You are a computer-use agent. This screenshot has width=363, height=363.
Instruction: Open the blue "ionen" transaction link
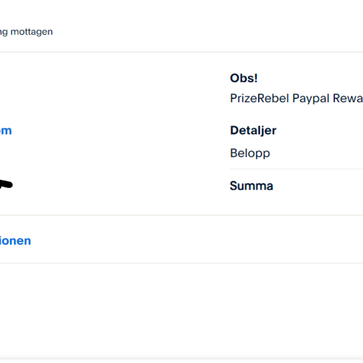[x=15, y=241]
